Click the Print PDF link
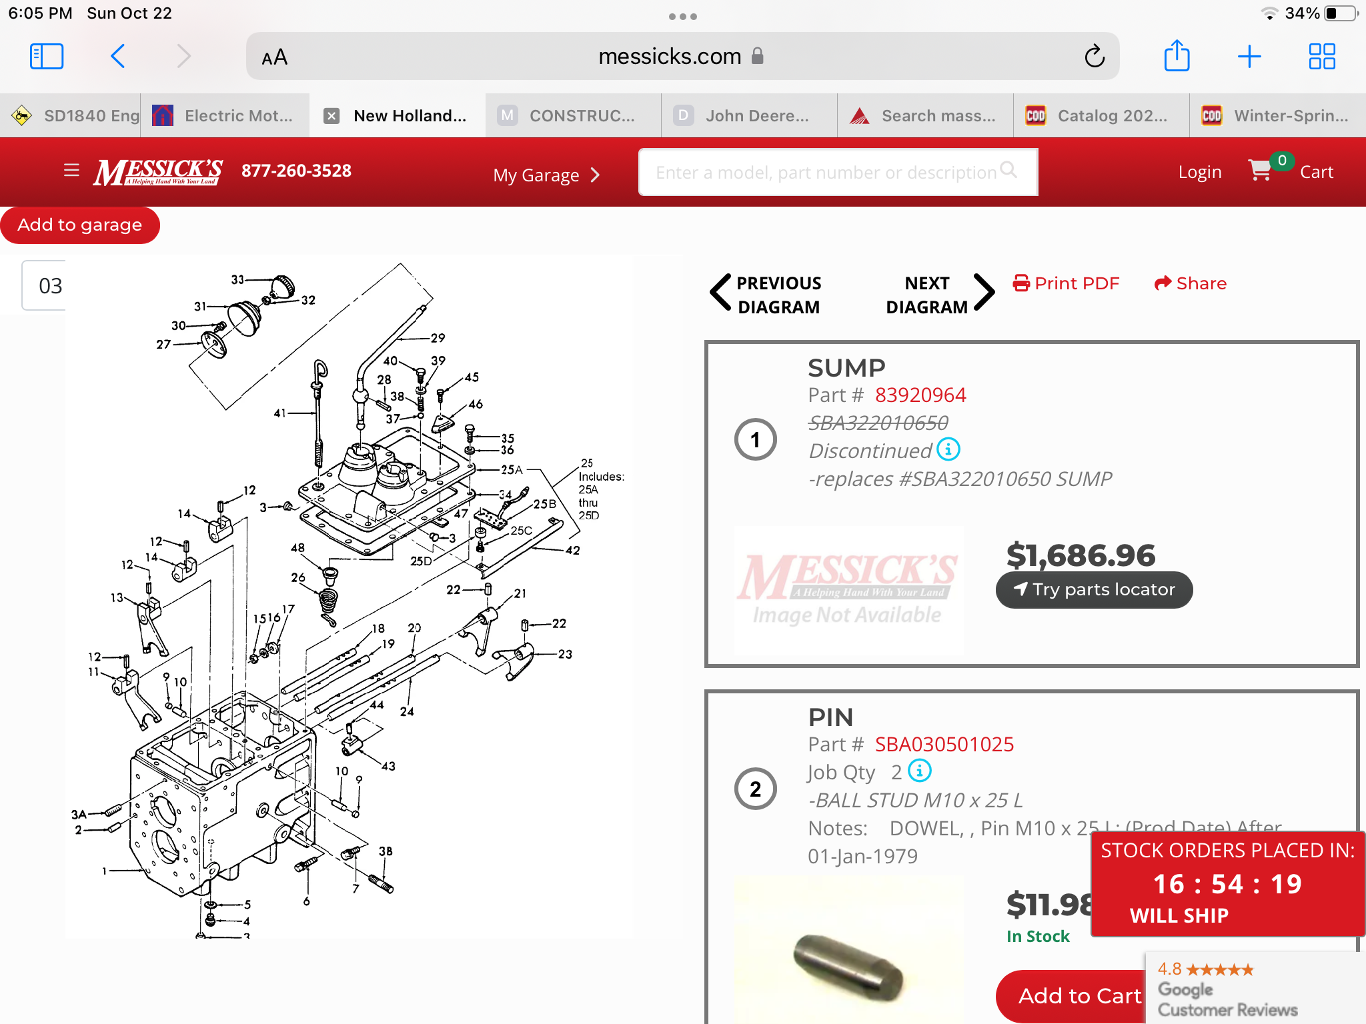 [x=1065, y=283]
